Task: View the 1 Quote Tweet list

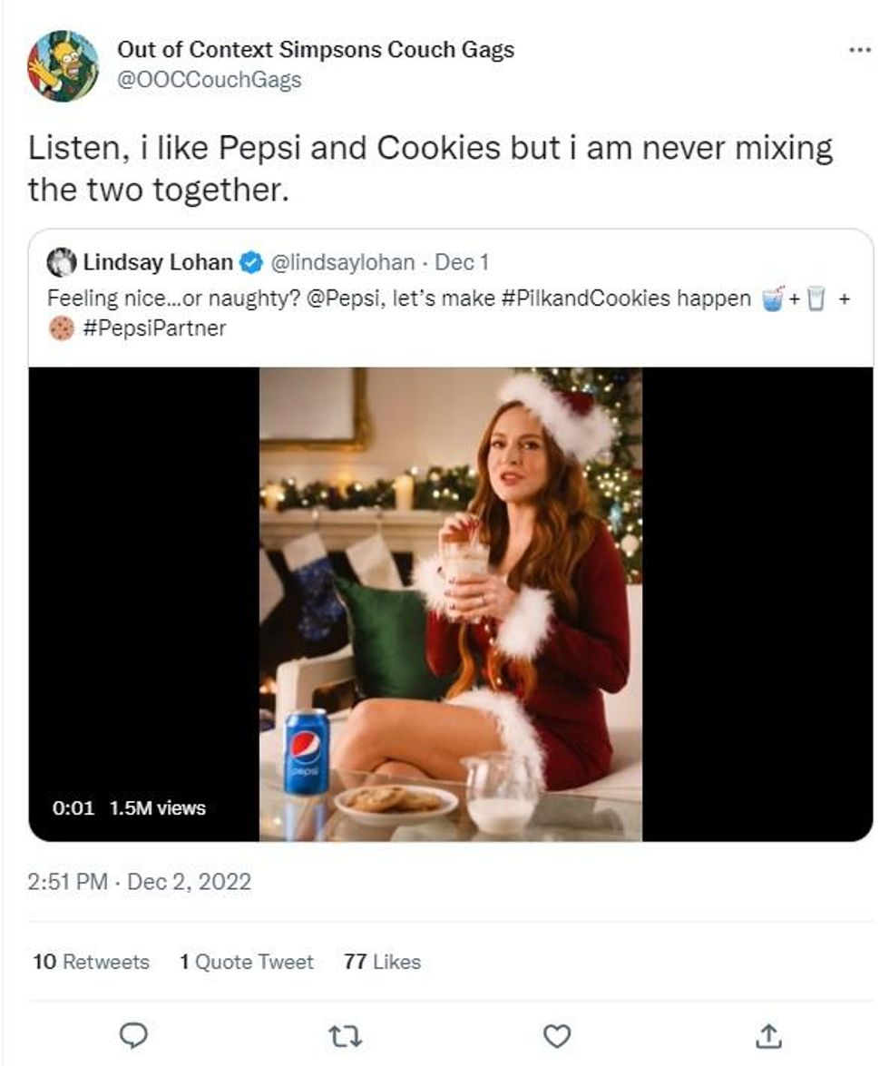Action: [x=247, y=962]
